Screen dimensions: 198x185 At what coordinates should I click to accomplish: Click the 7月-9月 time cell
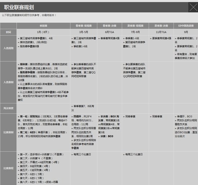tap(135, 32)
